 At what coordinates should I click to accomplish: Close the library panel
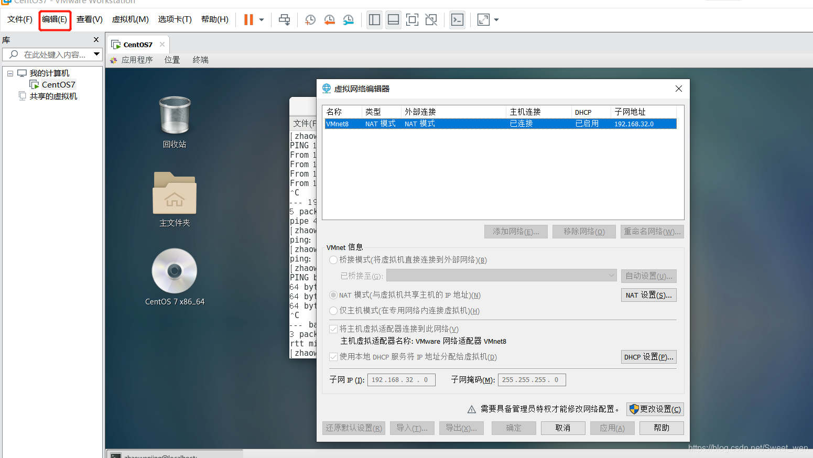point(96,39)
